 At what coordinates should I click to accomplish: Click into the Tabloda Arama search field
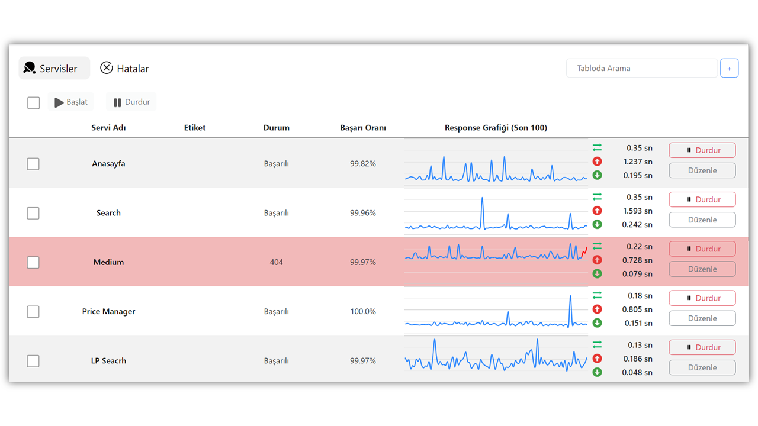pyautogui.click(x=642, y=68)
